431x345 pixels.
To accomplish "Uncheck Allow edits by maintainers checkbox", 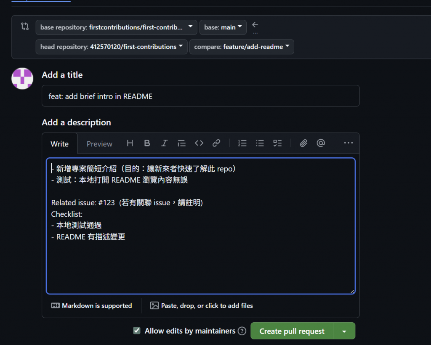I will click(137, 330).
